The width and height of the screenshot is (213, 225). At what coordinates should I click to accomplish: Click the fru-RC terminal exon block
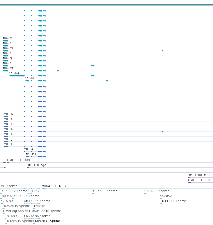pos(6,41)
